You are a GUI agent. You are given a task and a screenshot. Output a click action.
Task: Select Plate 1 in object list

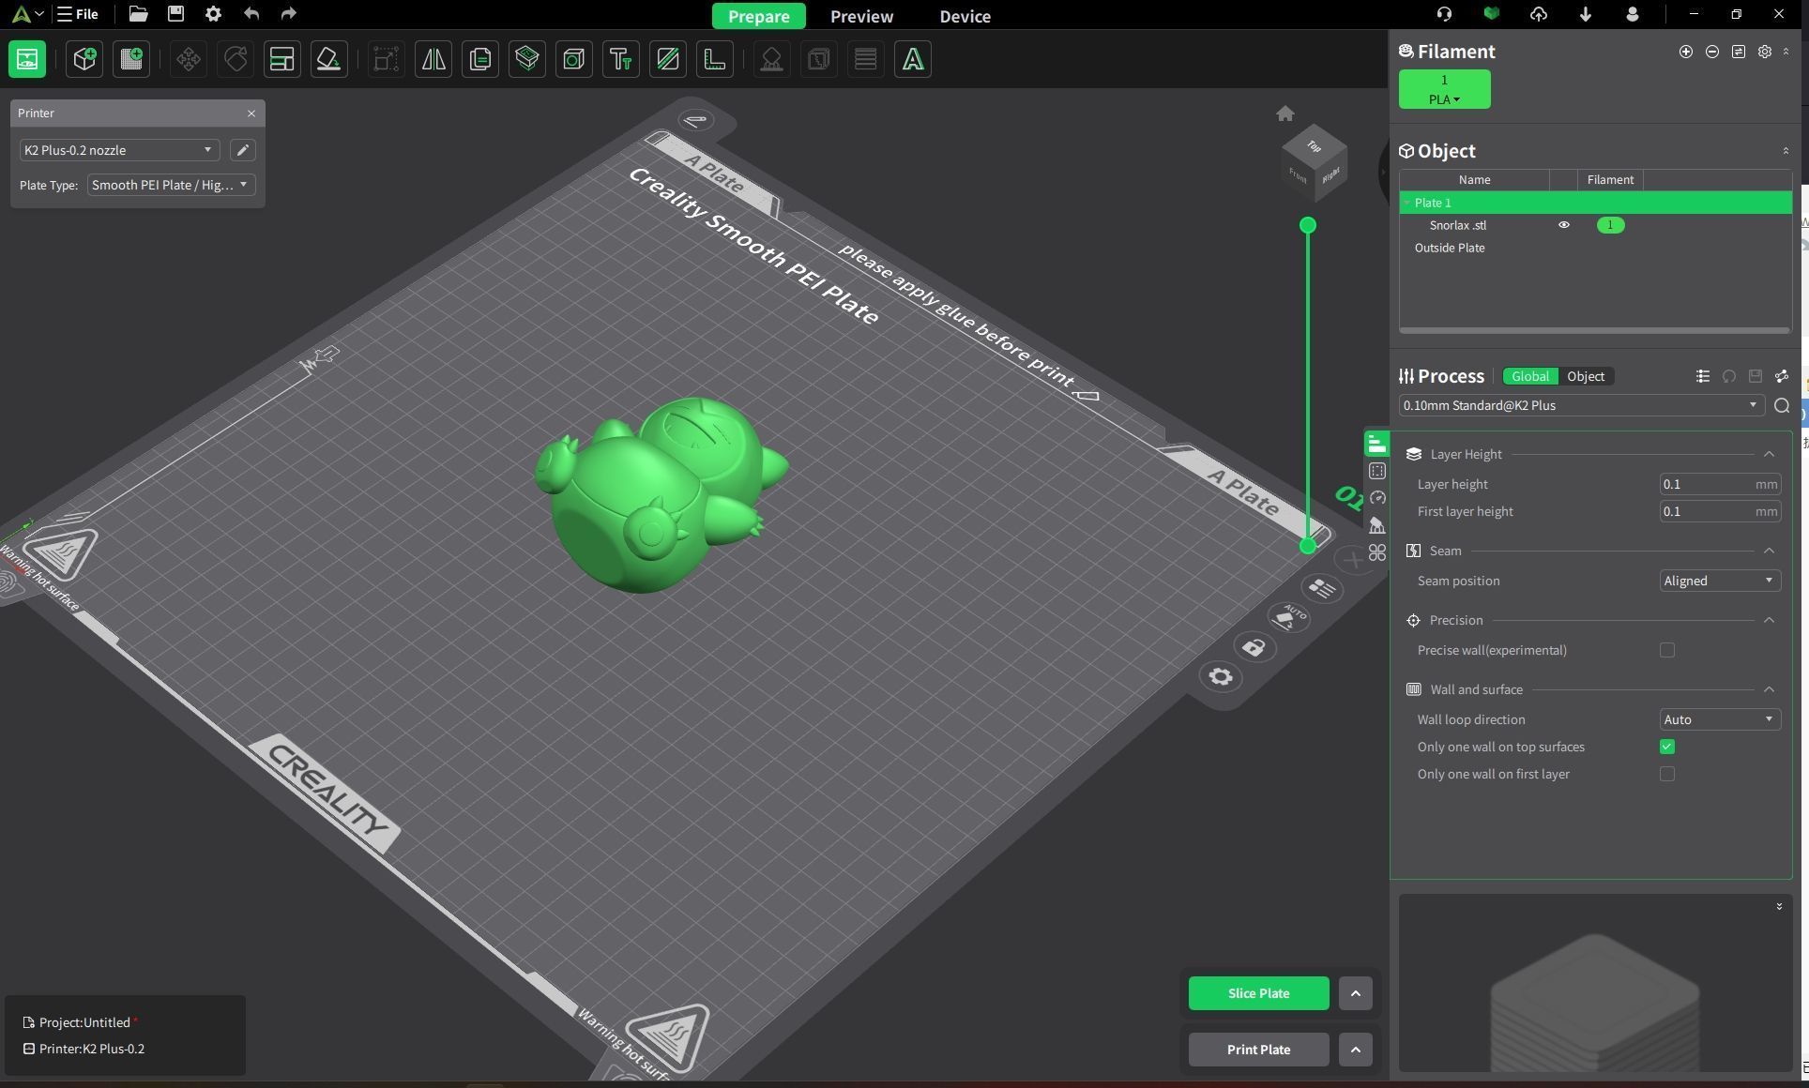(x=1595, y=203)
